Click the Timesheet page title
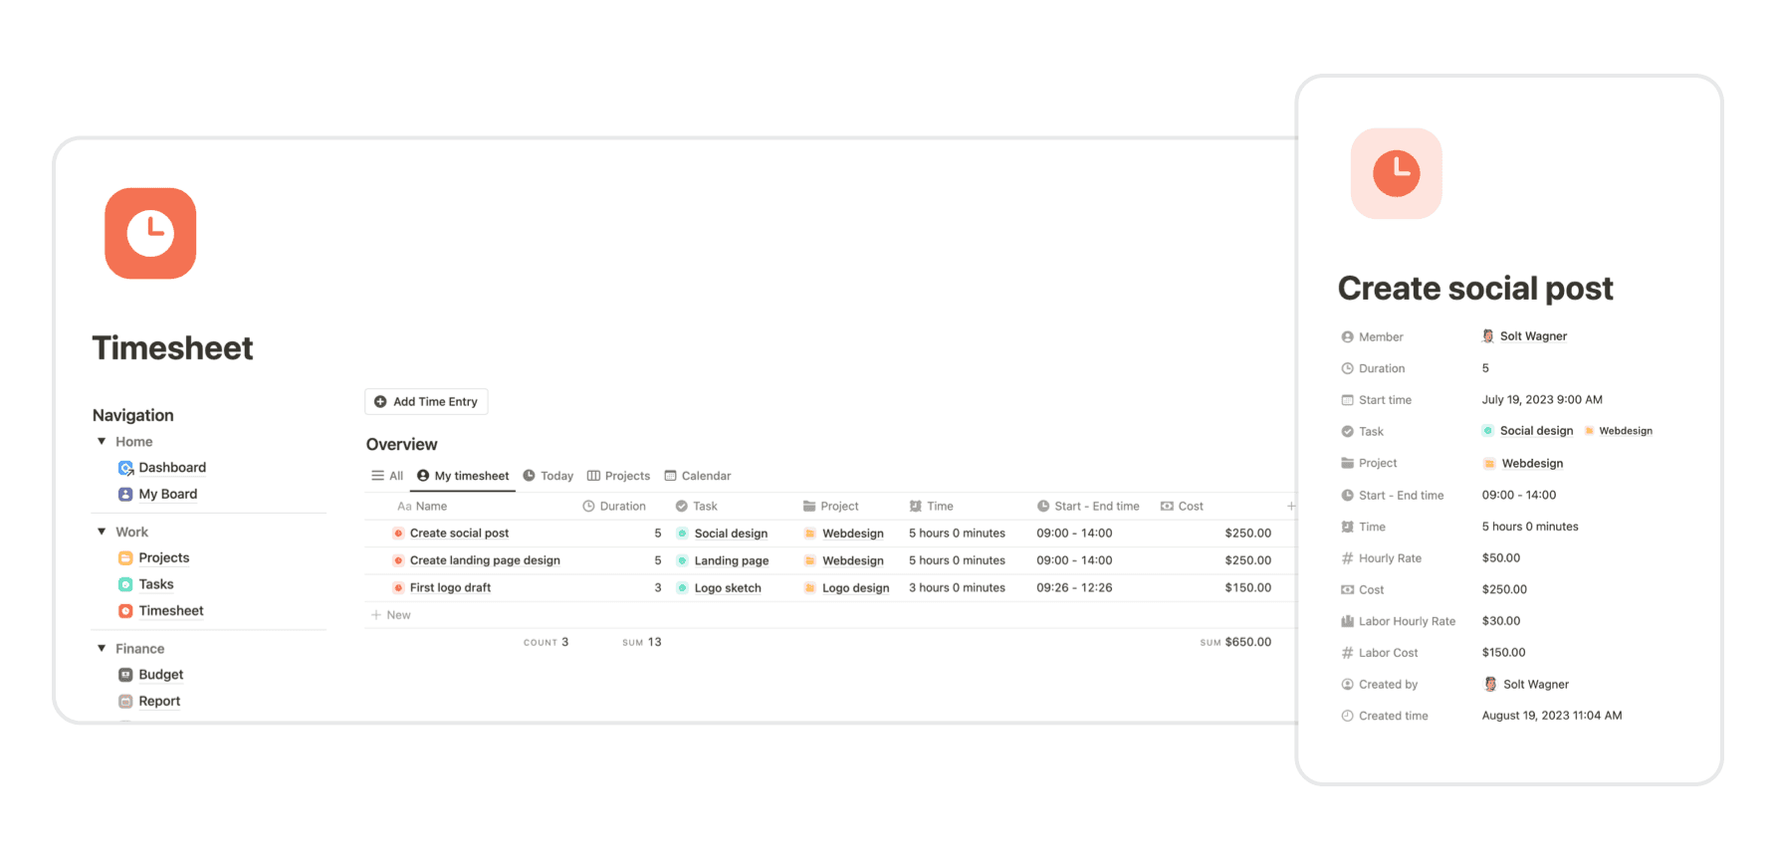This screenshot has height=858, width=1772. (x=172, y=348)
